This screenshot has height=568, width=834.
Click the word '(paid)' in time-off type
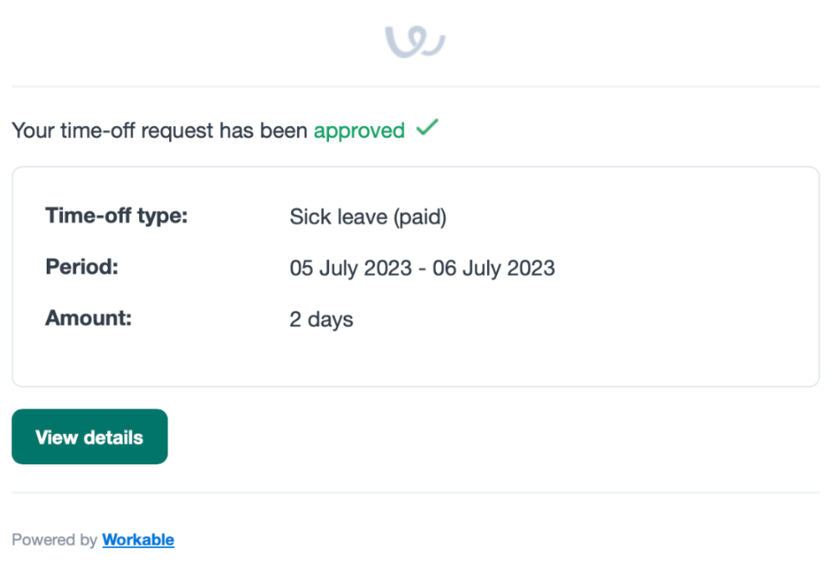(420, 217)
